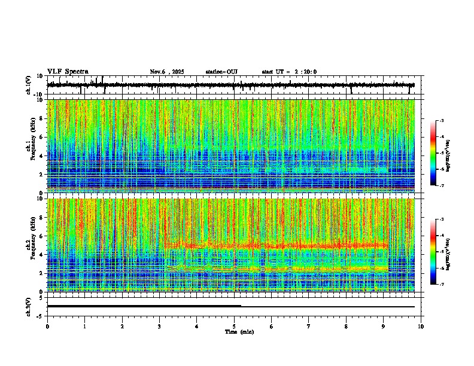Click tick label "1" on the Time axis
This screenshot has width=474, height=366.
(x=84, y=327)
